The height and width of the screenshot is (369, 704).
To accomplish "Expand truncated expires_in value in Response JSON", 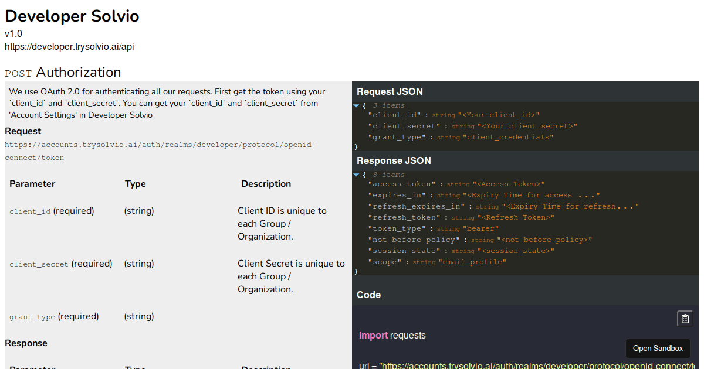I will pos(531,195).
